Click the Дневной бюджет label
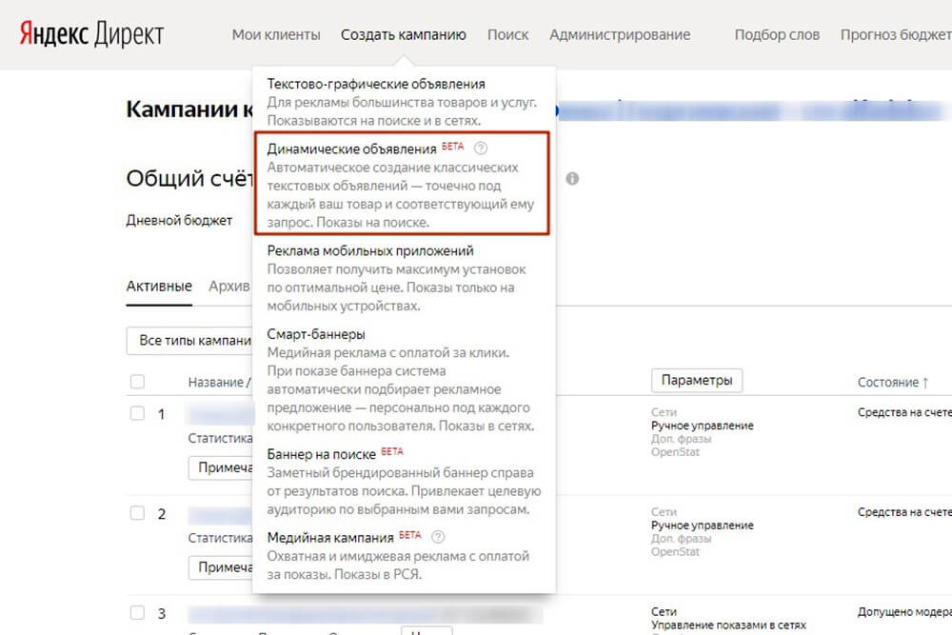952x635 pixels. (179, 220)
